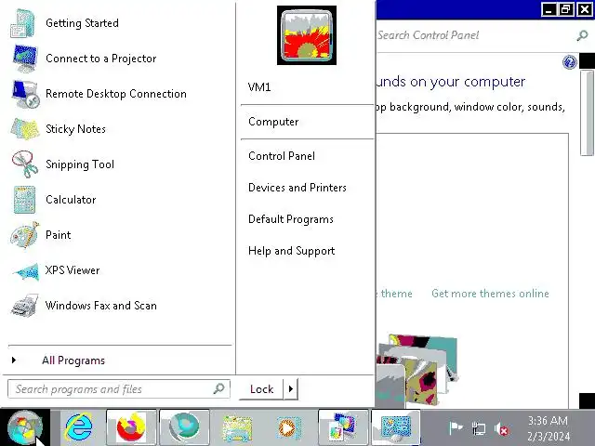
Task: Click the Control Panel search magnifier icon
Action: pos(582,35)
